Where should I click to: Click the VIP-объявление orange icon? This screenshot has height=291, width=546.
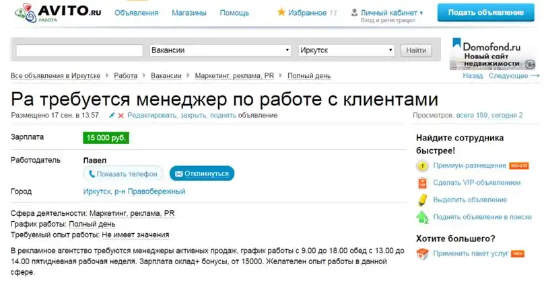coord(422,183)
